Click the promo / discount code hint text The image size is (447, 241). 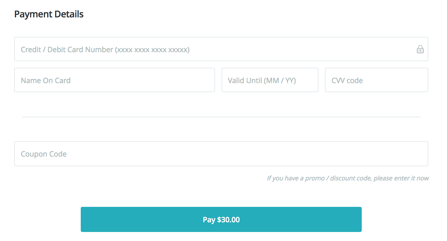pos(348,178)
